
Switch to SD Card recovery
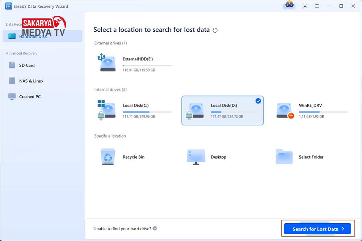(27, 65)
